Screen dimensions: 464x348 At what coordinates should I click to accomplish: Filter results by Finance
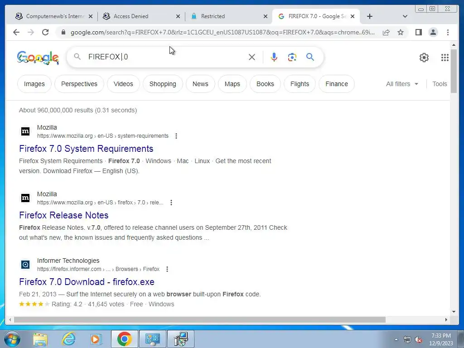pos(337,84)
